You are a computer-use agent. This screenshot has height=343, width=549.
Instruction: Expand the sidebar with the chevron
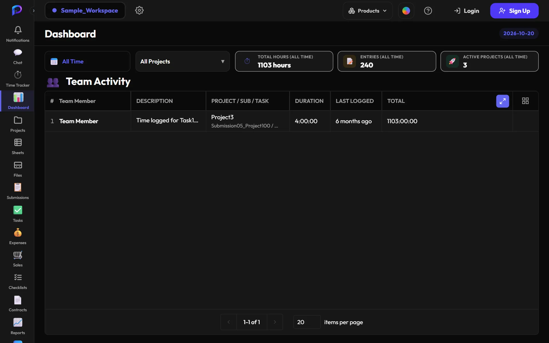click(x=33, y=11)
